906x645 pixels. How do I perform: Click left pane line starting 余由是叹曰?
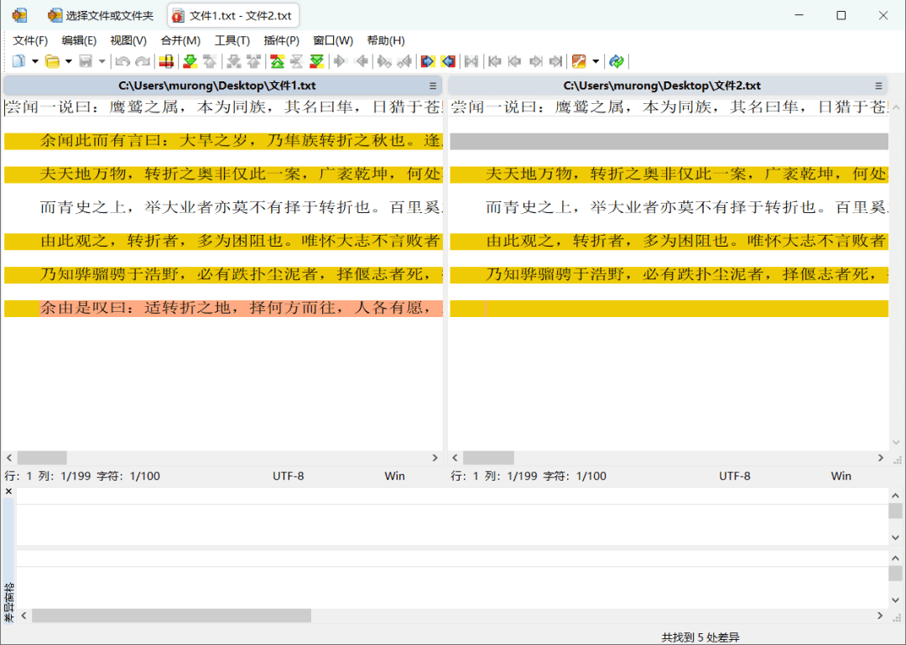pyautogui.click(x=223, y=308)
